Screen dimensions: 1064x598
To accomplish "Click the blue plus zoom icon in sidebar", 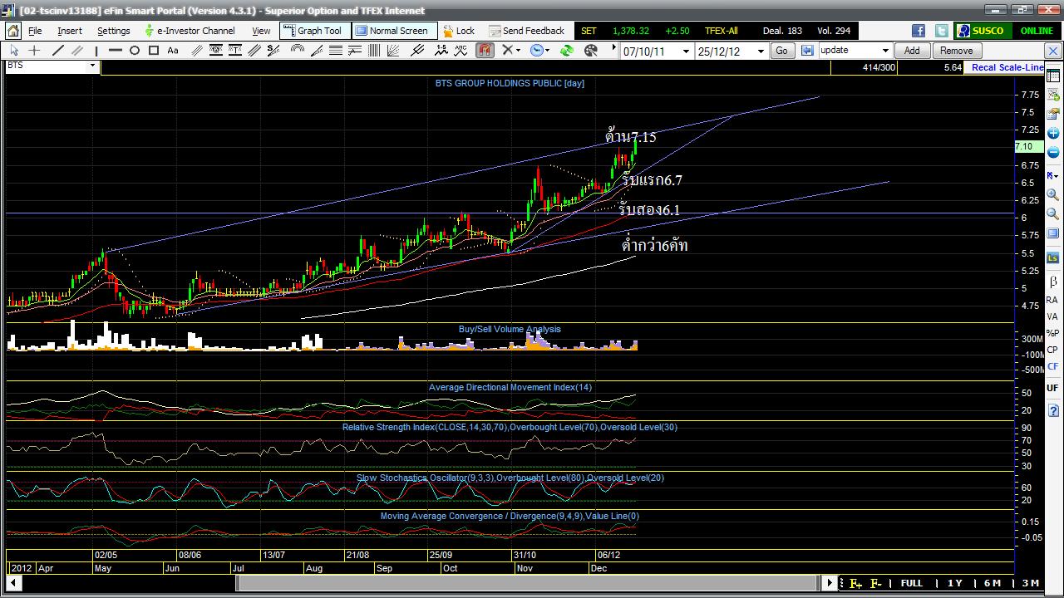I will pyautogui.click(x=1052, y=133).
